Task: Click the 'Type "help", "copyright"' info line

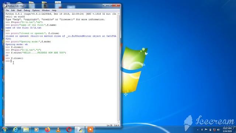Action: click(x=55, y=20)
